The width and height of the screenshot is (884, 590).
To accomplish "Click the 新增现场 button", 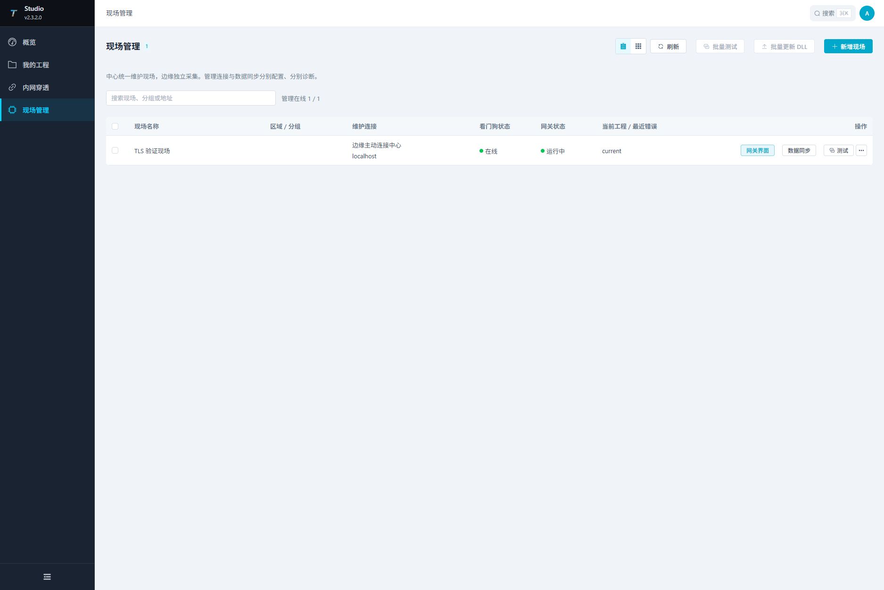I will point(848,46).
